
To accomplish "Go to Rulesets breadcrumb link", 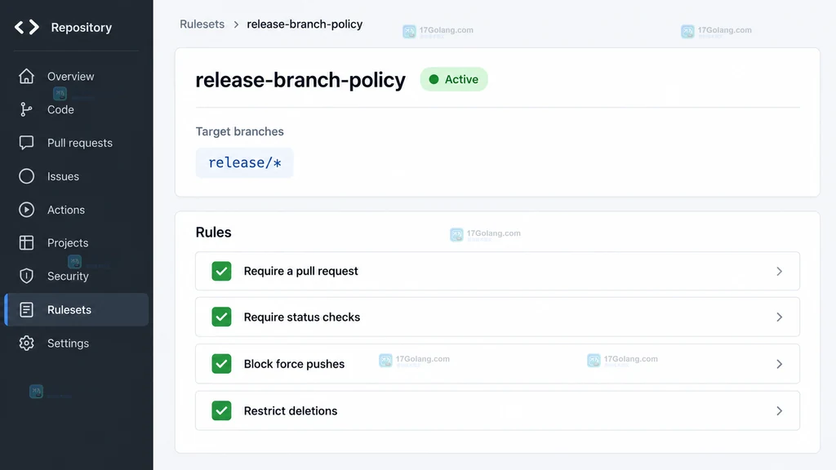I will pos(202,24).
